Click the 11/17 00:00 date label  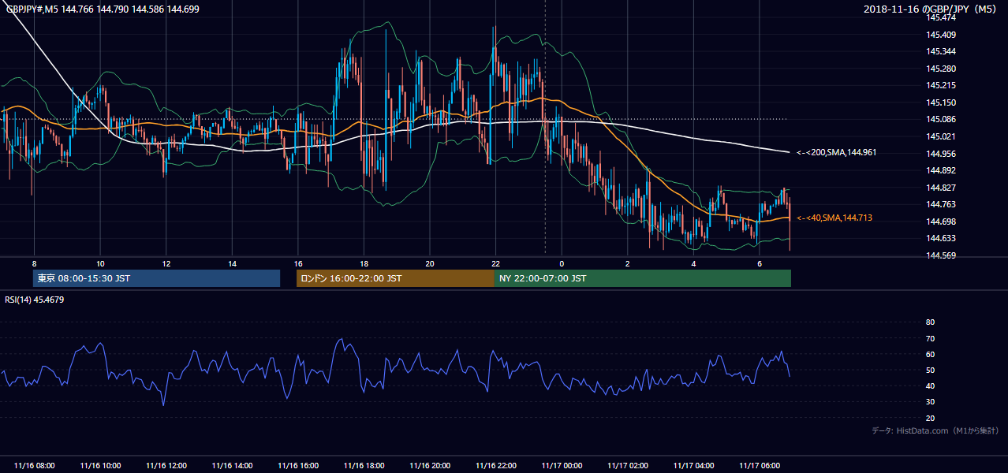point(562,466)
